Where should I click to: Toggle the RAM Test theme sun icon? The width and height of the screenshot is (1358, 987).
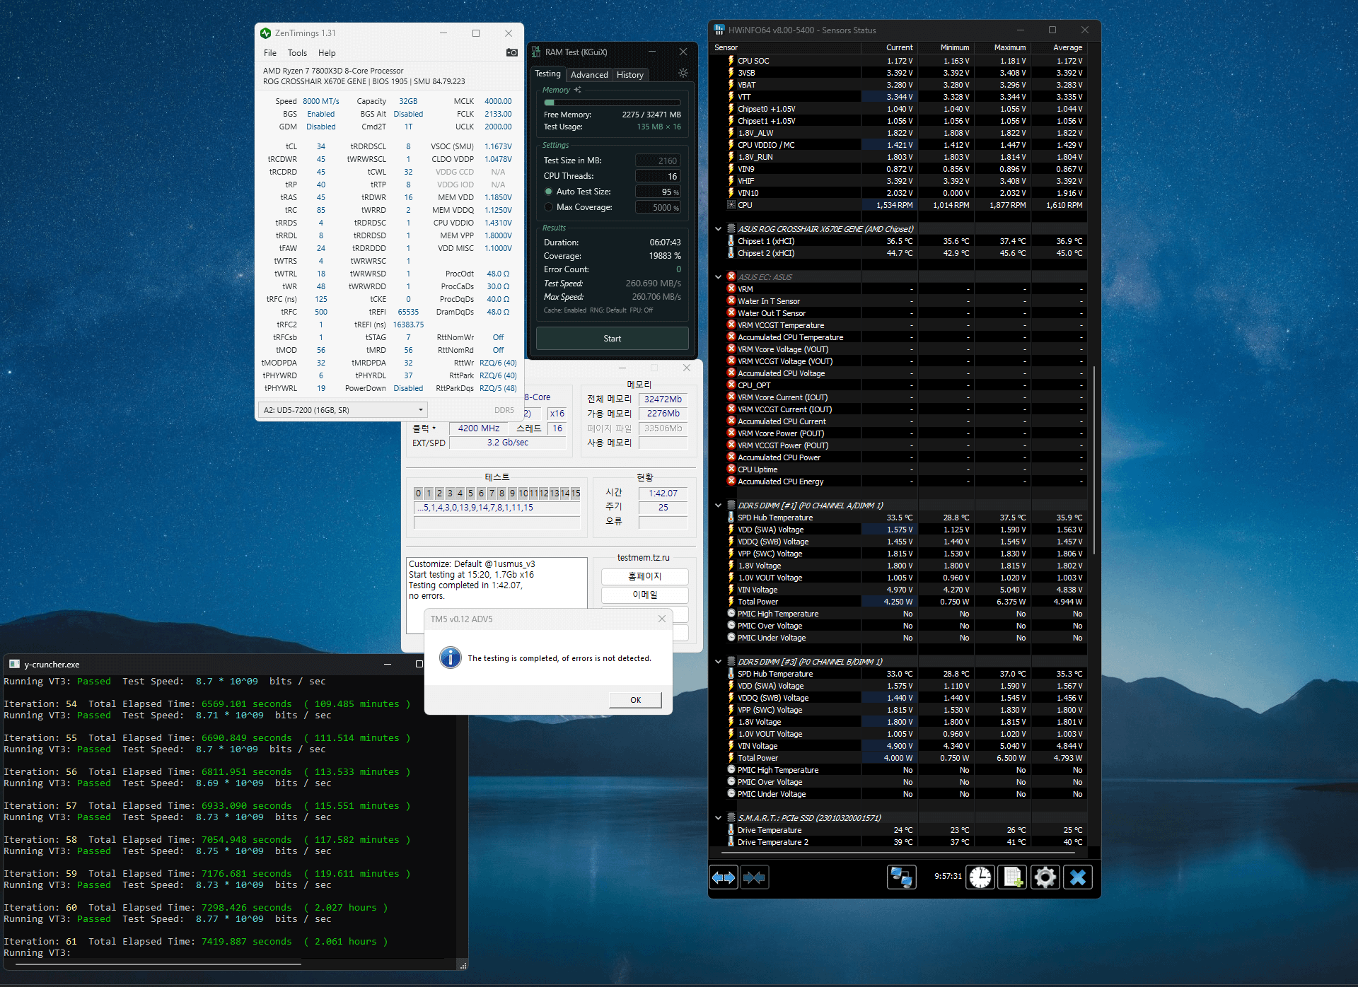click(x=683, y=73)
